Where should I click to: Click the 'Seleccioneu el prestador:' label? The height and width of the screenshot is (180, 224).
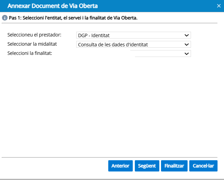[x=34, y=35]
